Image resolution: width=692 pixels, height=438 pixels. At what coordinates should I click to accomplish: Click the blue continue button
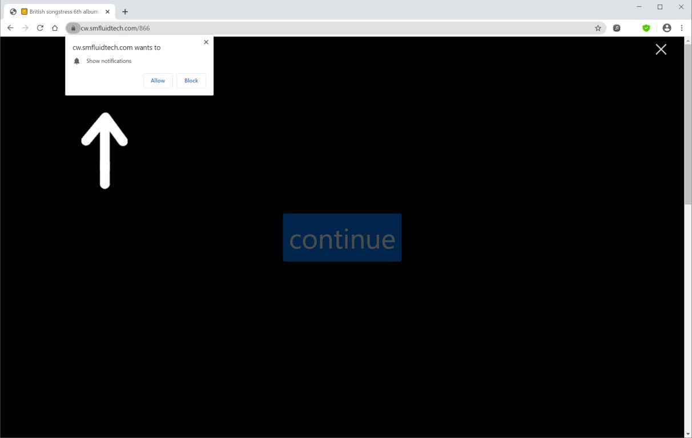pyautogui.click(x=342, y=238)
